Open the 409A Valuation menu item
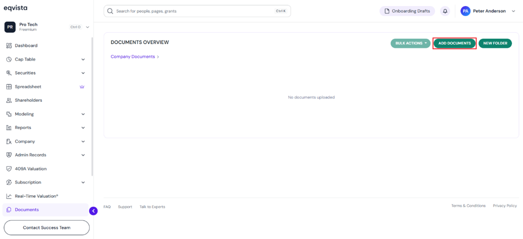This screenshot has width=523, height=239. click(45, 168)
